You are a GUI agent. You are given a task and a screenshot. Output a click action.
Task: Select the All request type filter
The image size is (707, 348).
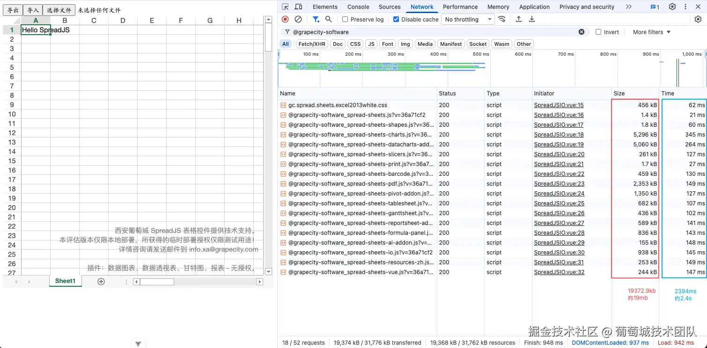coord(286,44)
